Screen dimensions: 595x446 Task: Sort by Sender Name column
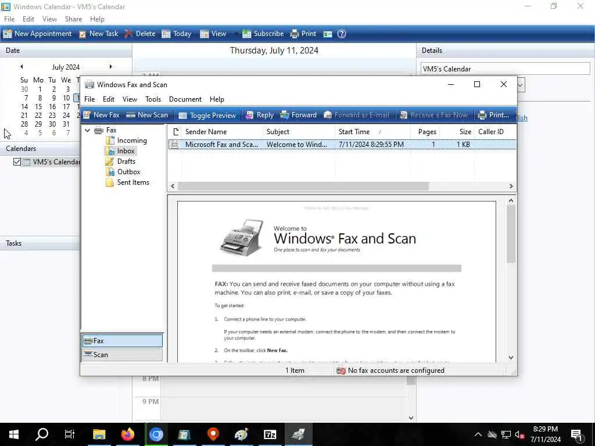[x=222, y=132]
